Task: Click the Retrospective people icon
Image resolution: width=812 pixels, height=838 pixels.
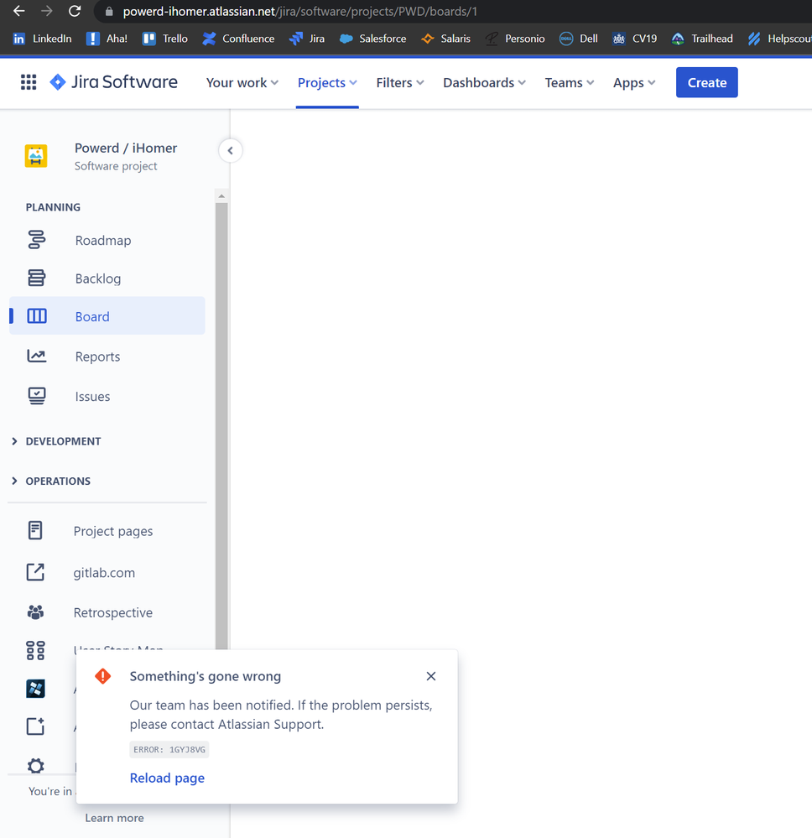Action: (x=35, y=612)
